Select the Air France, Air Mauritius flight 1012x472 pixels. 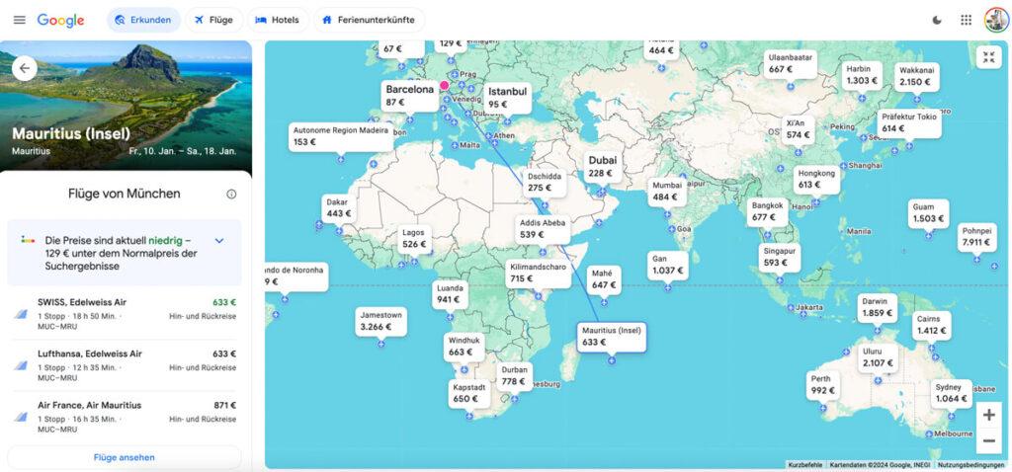124,417
